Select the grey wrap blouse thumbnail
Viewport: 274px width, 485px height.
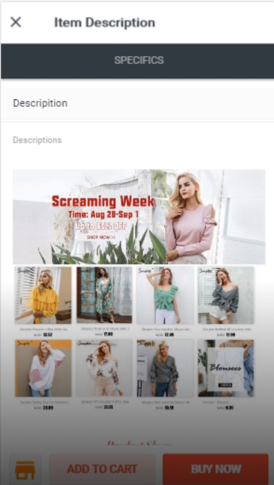pos(165,368)
